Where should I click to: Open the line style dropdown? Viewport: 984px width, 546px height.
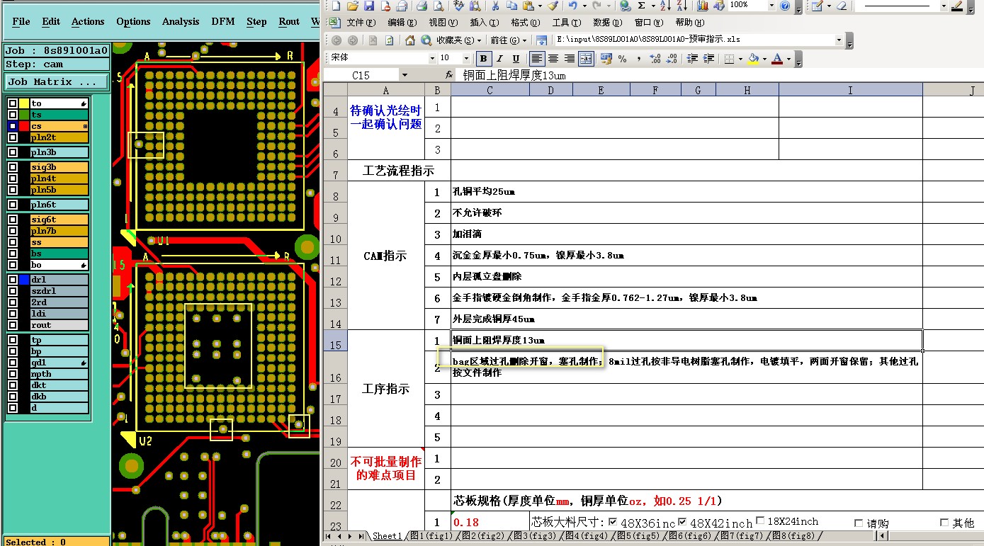pos(944,6)
